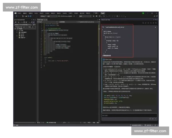The image size is (172, 138).
Task: Toggle the highlighted preview icon in Solution Explorer
Action: (34, 22)
